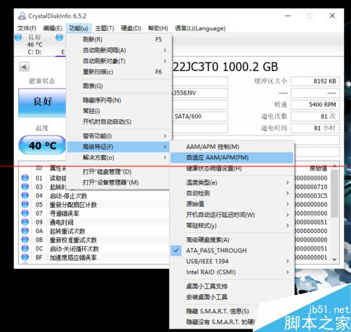This screenshot has height=332, width=351.
Task: Click the blue status dot for attribute 03
Action: (25, 187)
